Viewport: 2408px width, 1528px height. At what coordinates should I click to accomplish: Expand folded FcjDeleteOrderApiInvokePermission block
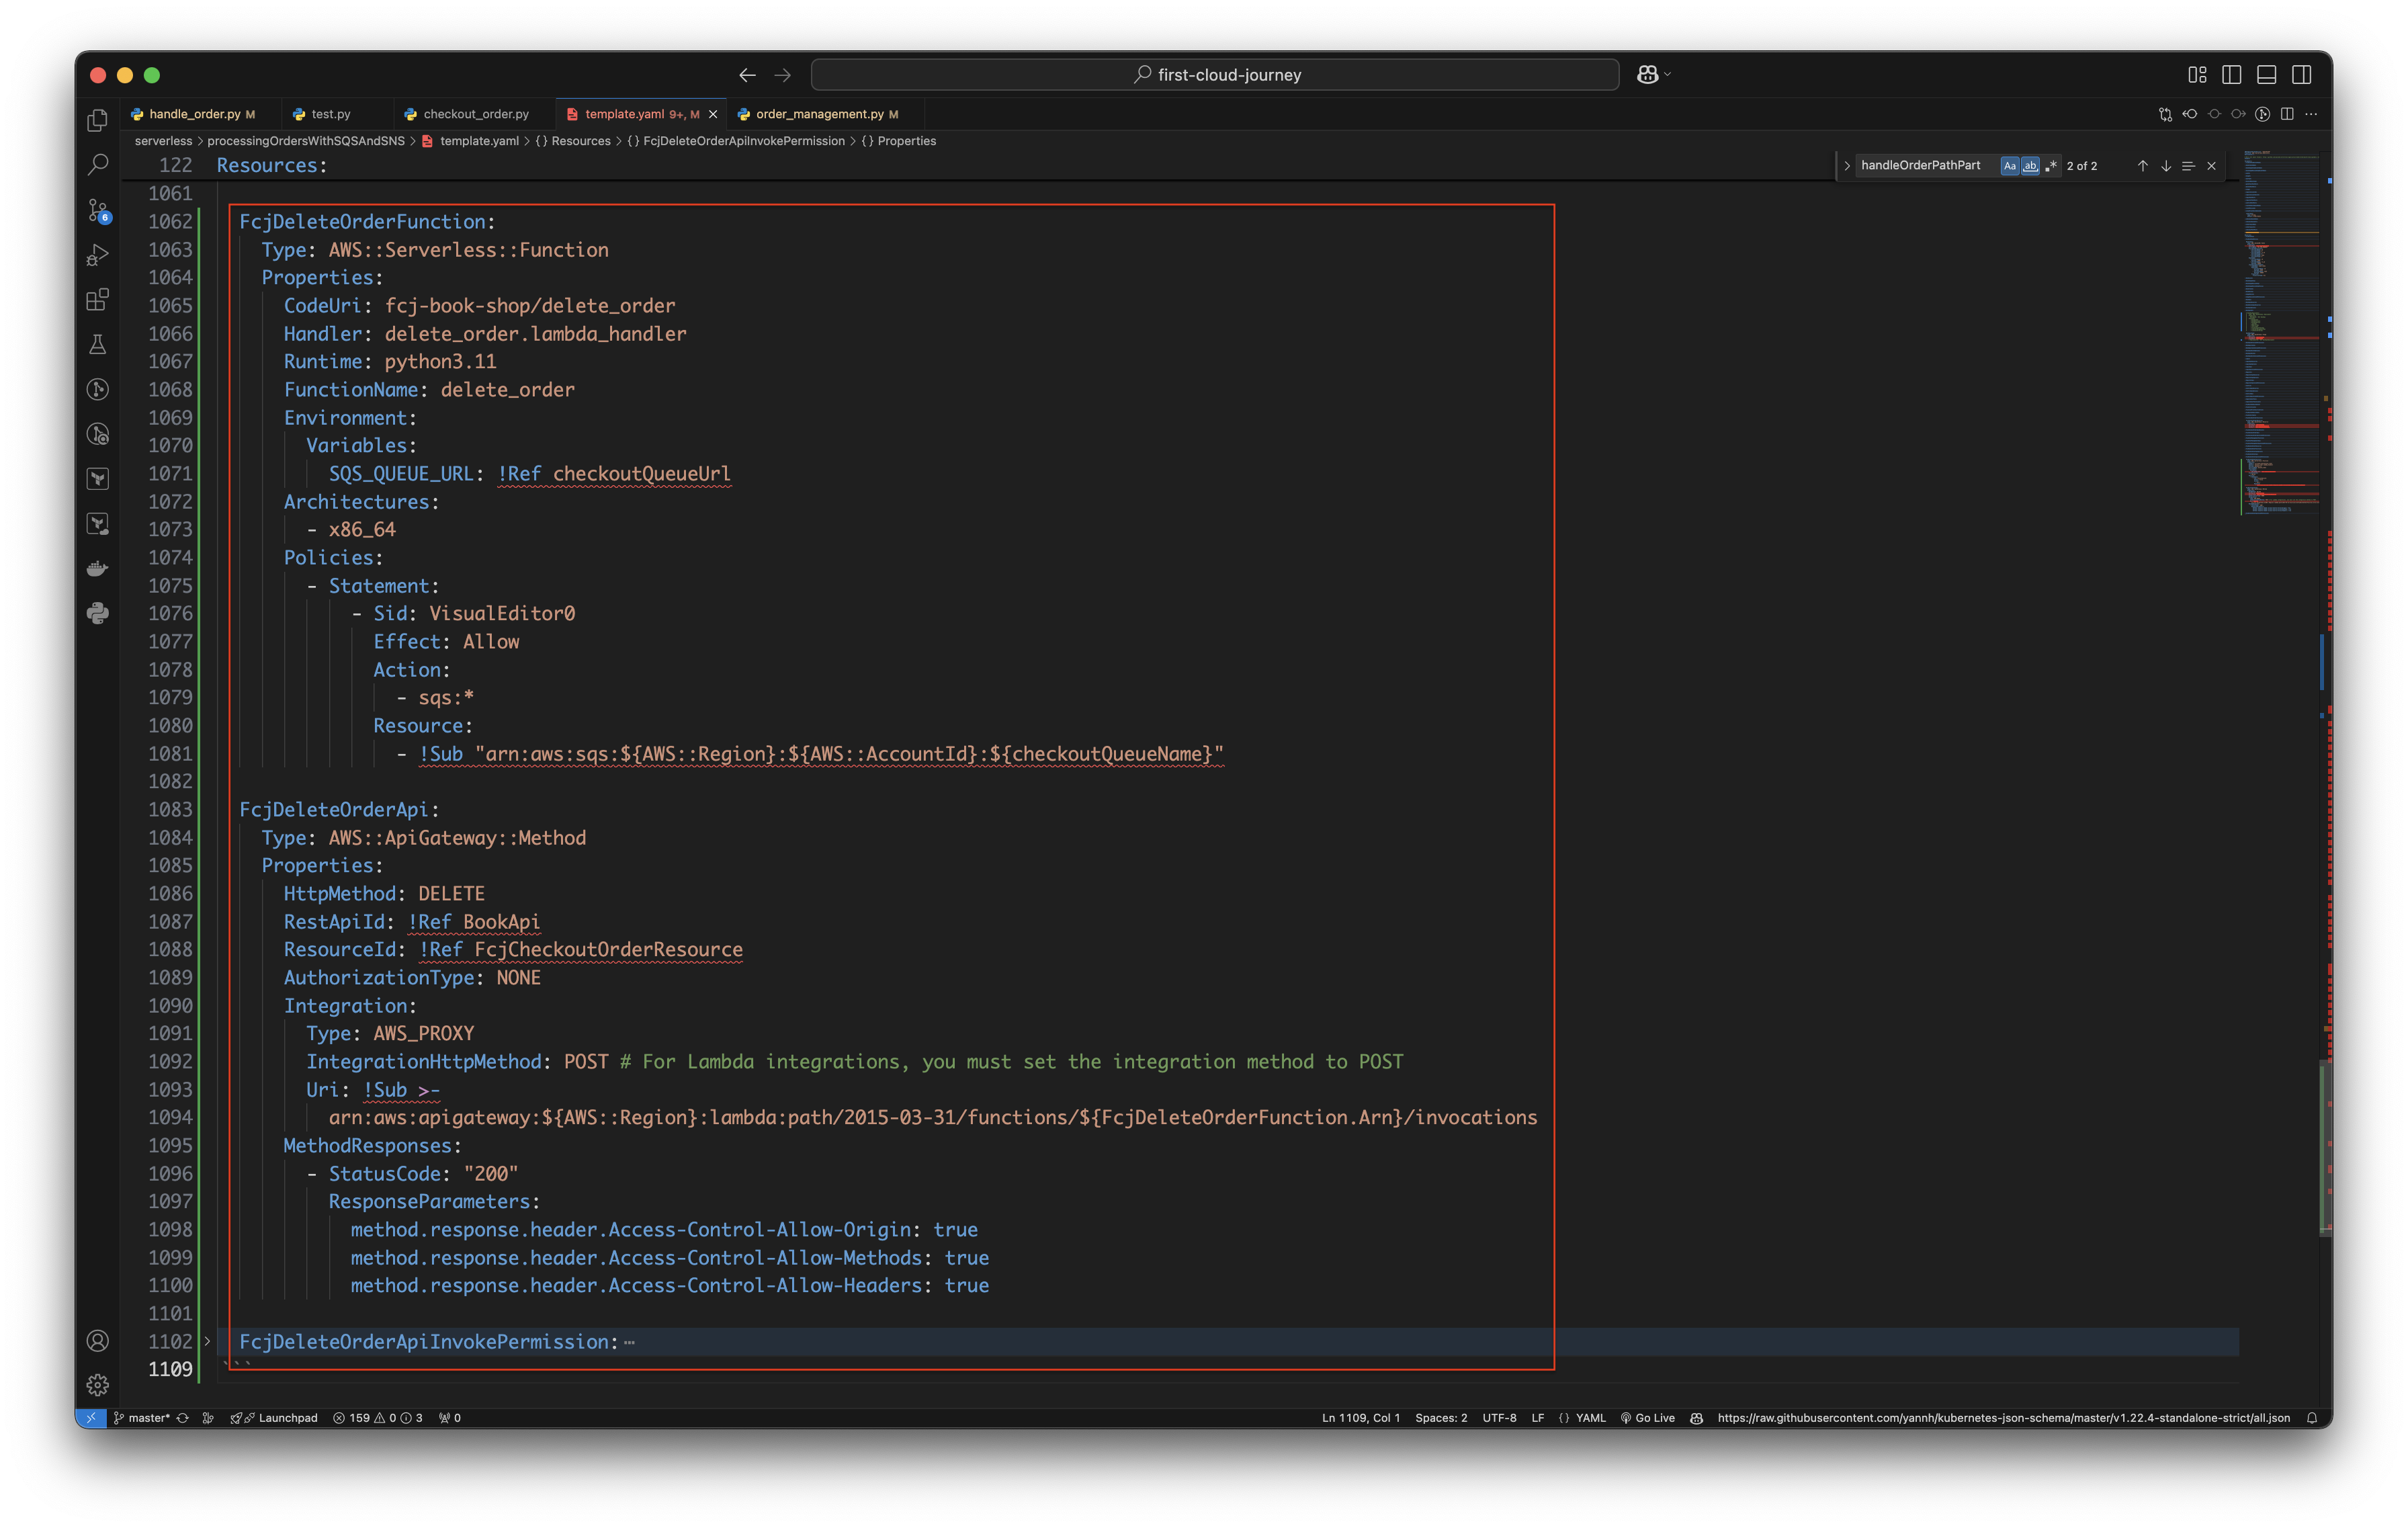(208, 1341)
